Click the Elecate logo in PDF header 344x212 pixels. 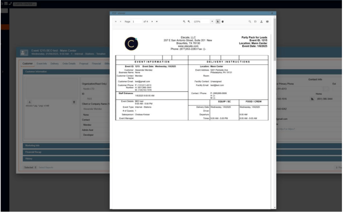point(131,43)
